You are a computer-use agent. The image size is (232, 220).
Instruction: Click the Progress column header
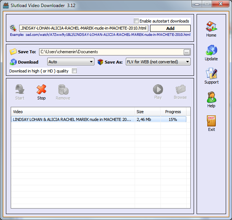click(x=173, y=112)
